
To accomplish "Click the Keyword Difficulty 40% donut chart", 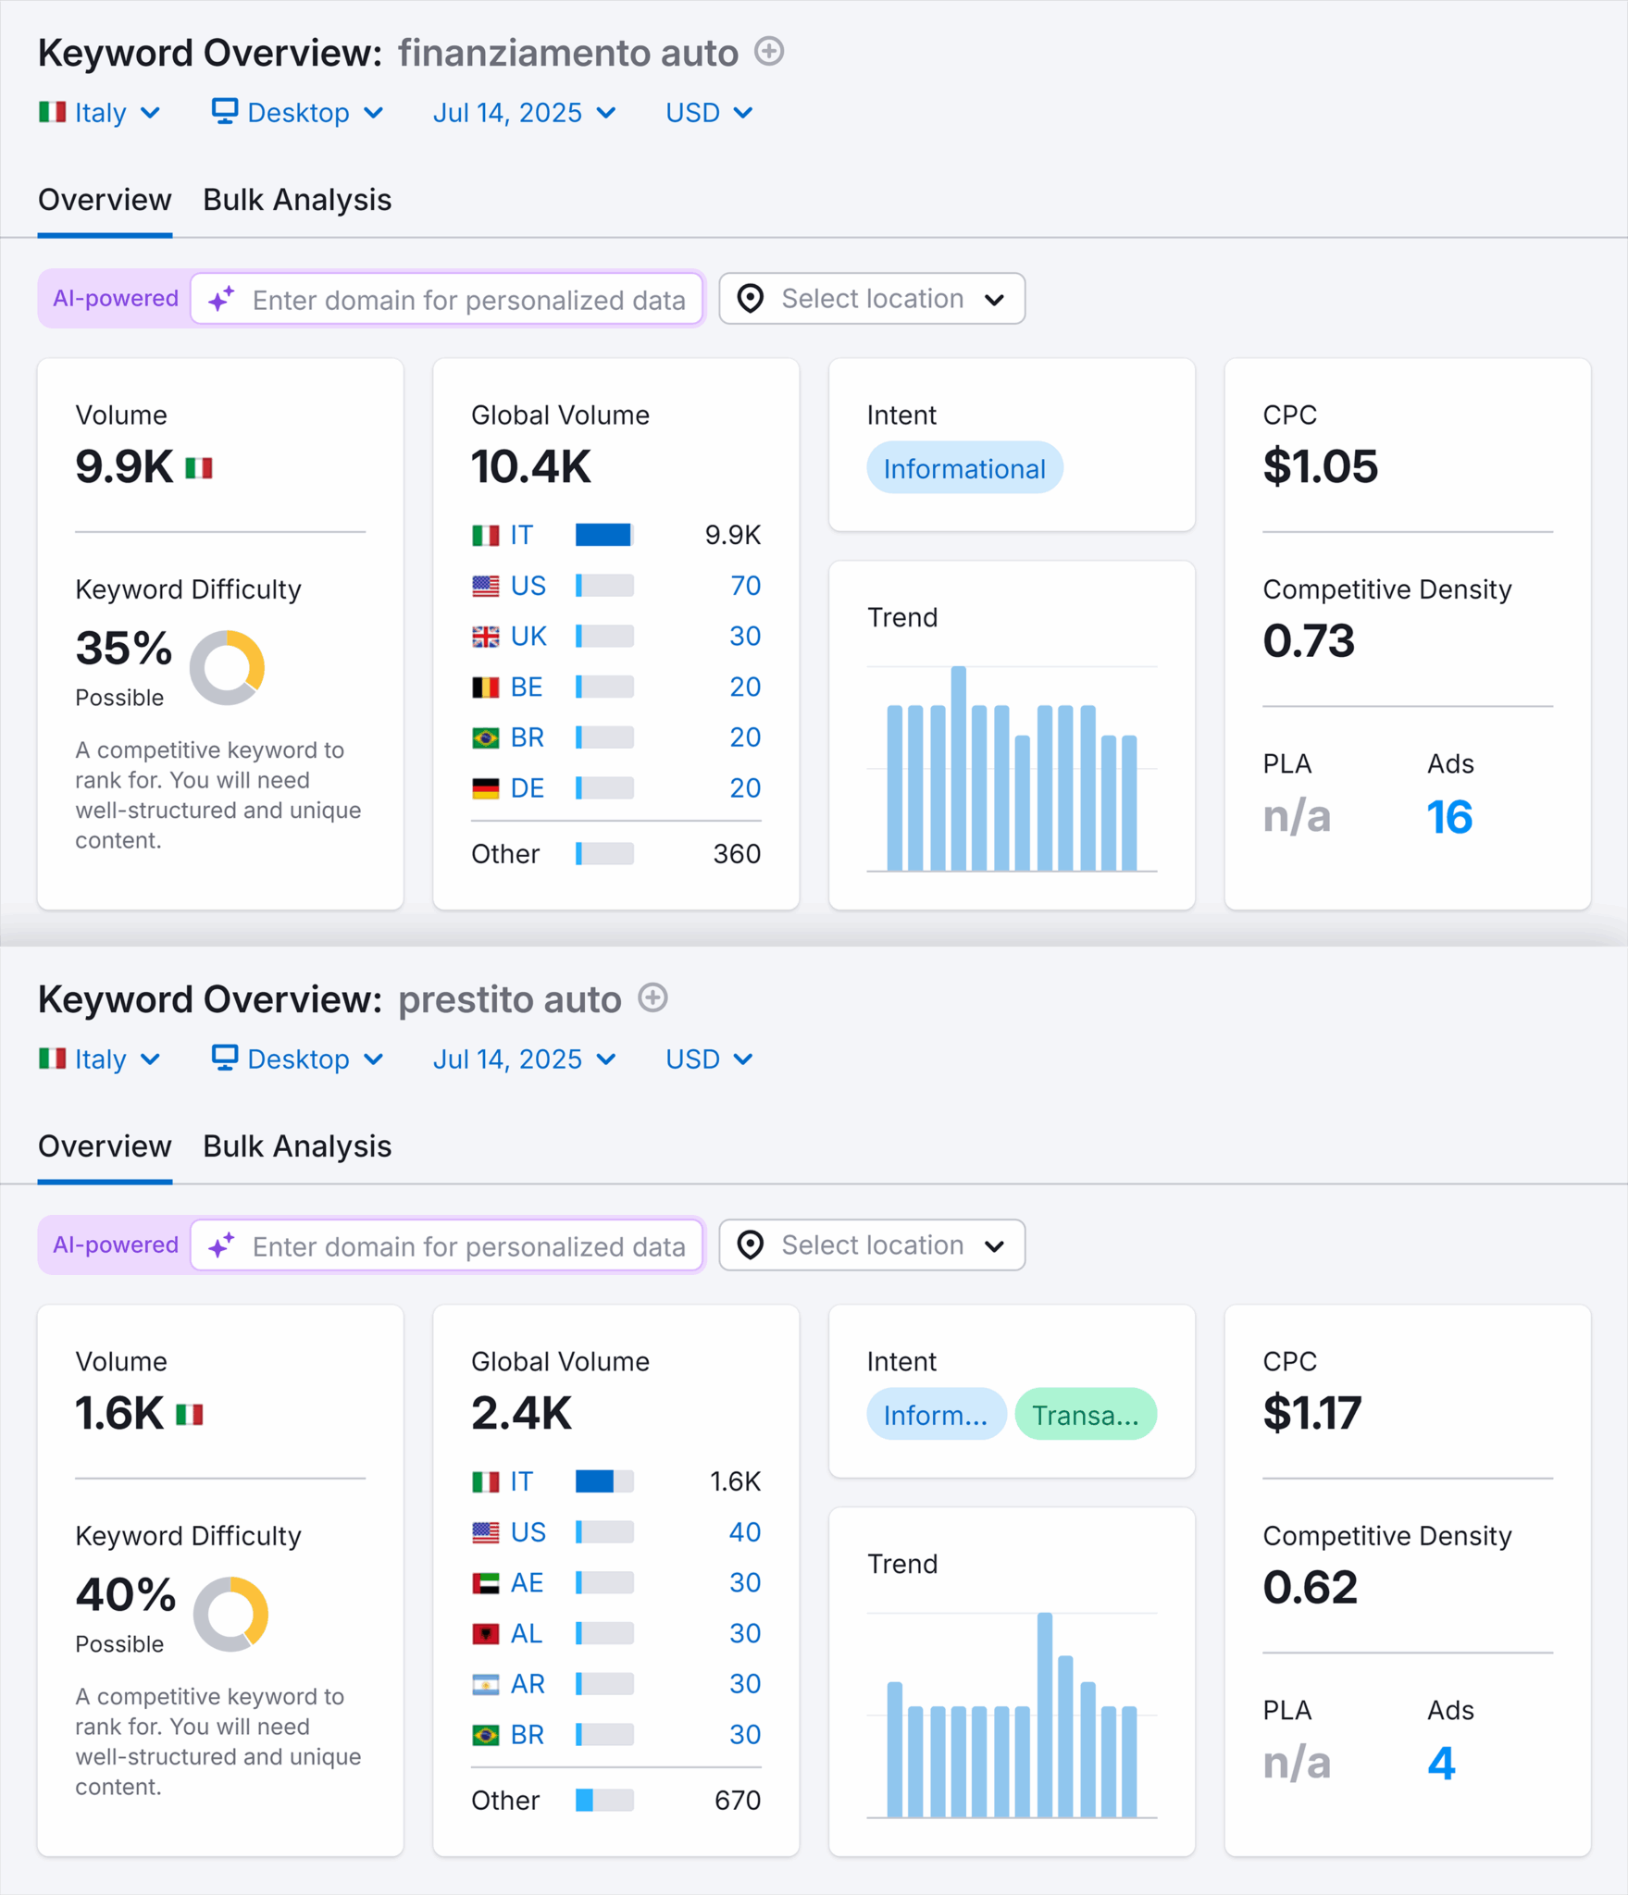I will point(230,1614).
